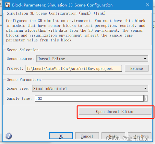Click the Help button
Image resolution: width=155 pixels, height=144 pixels.
(113, 136)
